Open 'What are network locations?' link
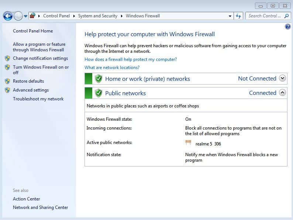Screen dimensions: 293x220 click(x=112, y=68)
